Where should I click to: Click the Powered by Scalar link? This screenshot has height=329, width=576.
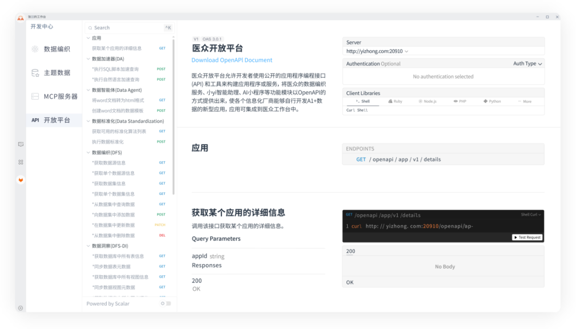(x=108, y=303)
